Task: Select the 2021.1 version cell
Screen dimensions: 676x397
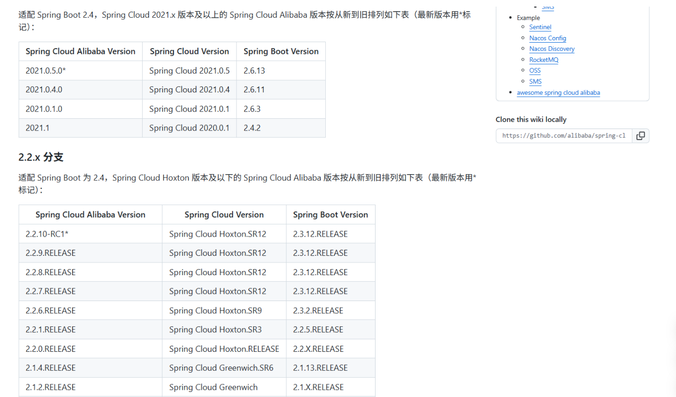Action: (x=81, y=128)
